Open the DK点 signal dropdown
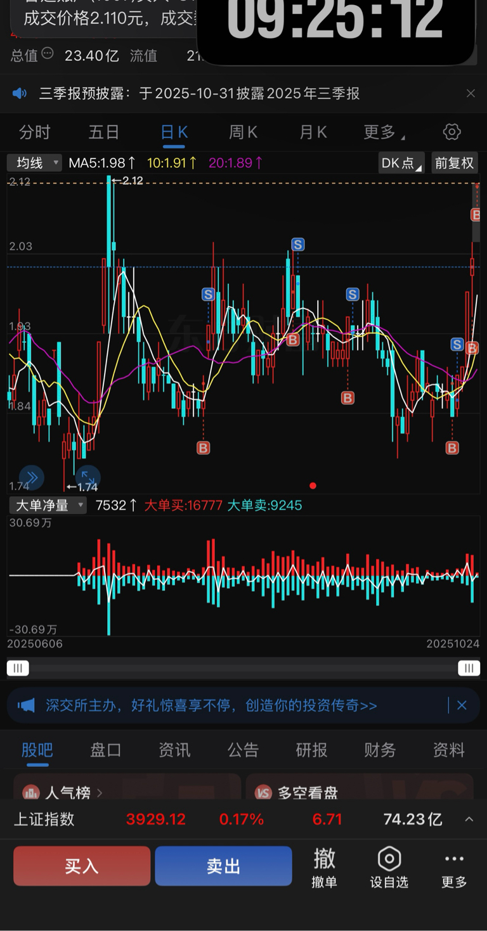 pyautogui.click(x=401, y=163)
